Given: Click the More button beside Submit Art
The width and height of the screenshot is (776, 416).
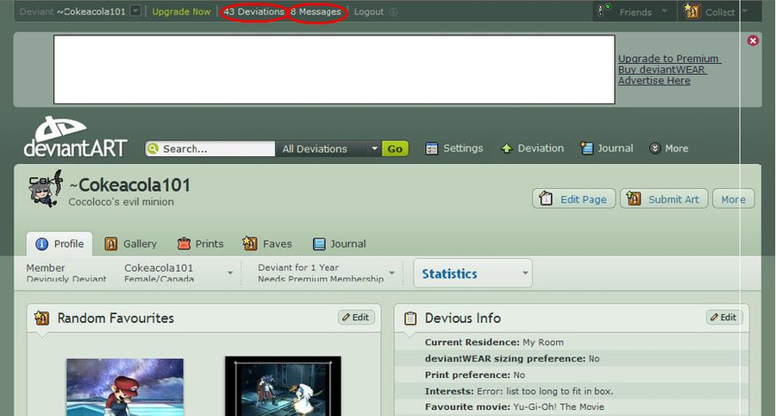Looking at the screenshot, I should click(734, 199).
